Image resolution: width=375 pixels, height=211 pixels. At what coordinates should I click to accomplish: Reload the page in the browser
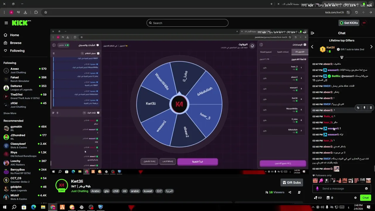357,12
